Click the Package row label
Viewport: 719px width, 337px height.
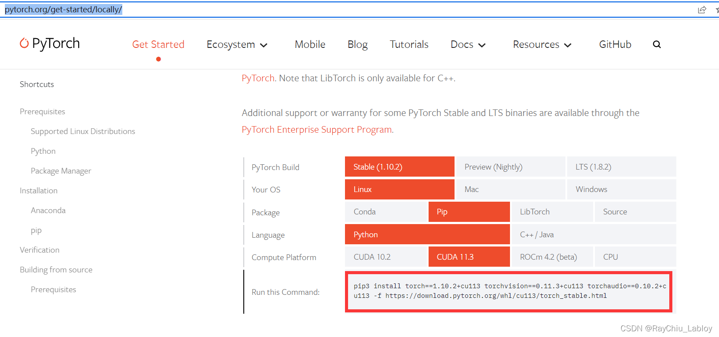(x=266, y=213)
